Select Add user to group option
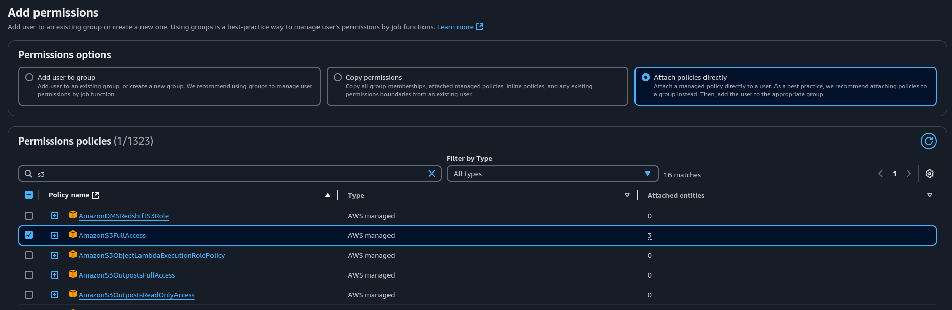Image resolution: width=952 pixels, height=310 pixels. click(29, 77)
